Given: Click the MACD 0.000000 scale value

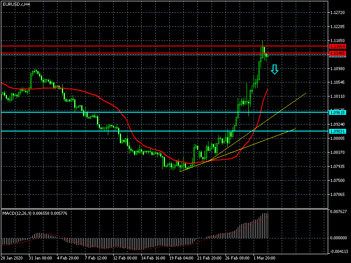Looking at the screenshot, I should point(338,238).
